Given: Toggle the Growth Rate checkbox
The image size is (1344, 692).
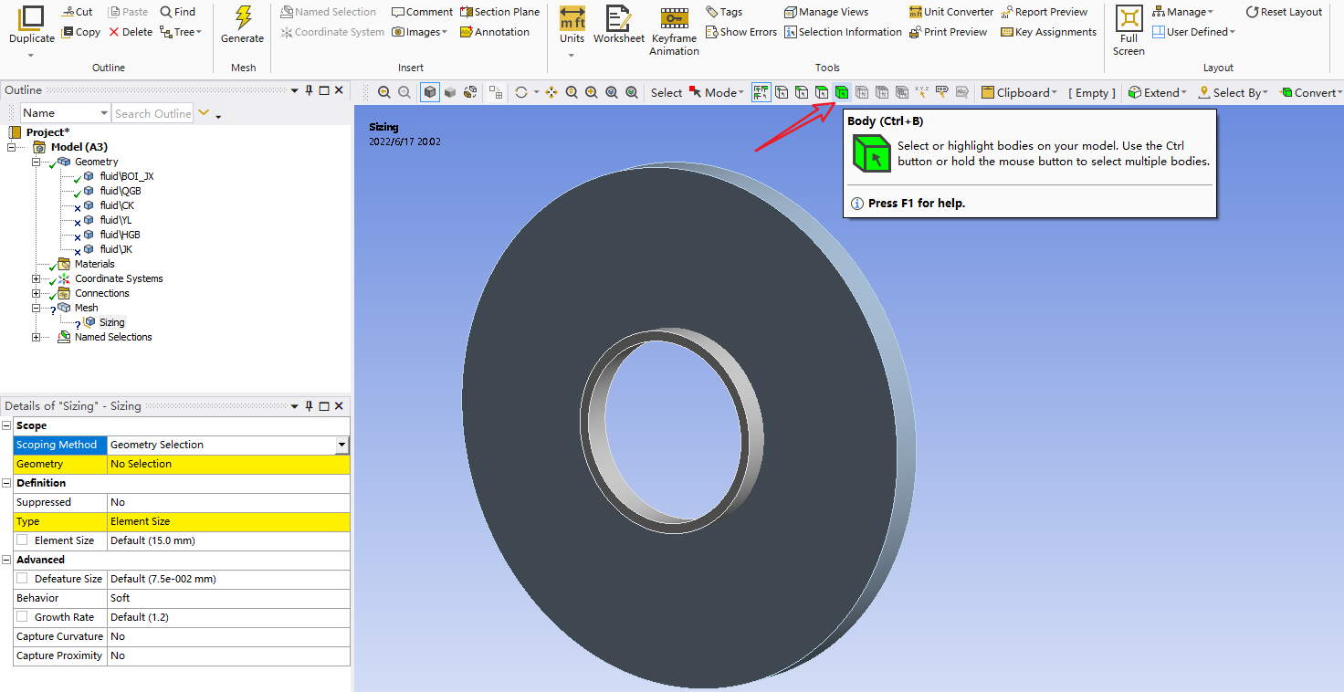Looking at the screenshot, I should click(x=22, y=617).
